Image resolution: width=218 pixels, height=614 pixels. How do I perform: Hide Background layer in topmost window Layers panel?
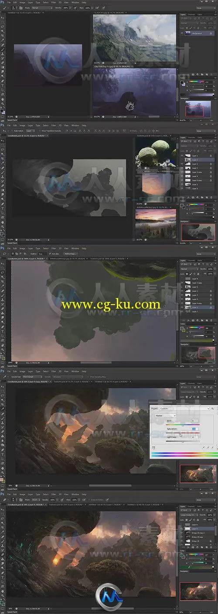182,32
